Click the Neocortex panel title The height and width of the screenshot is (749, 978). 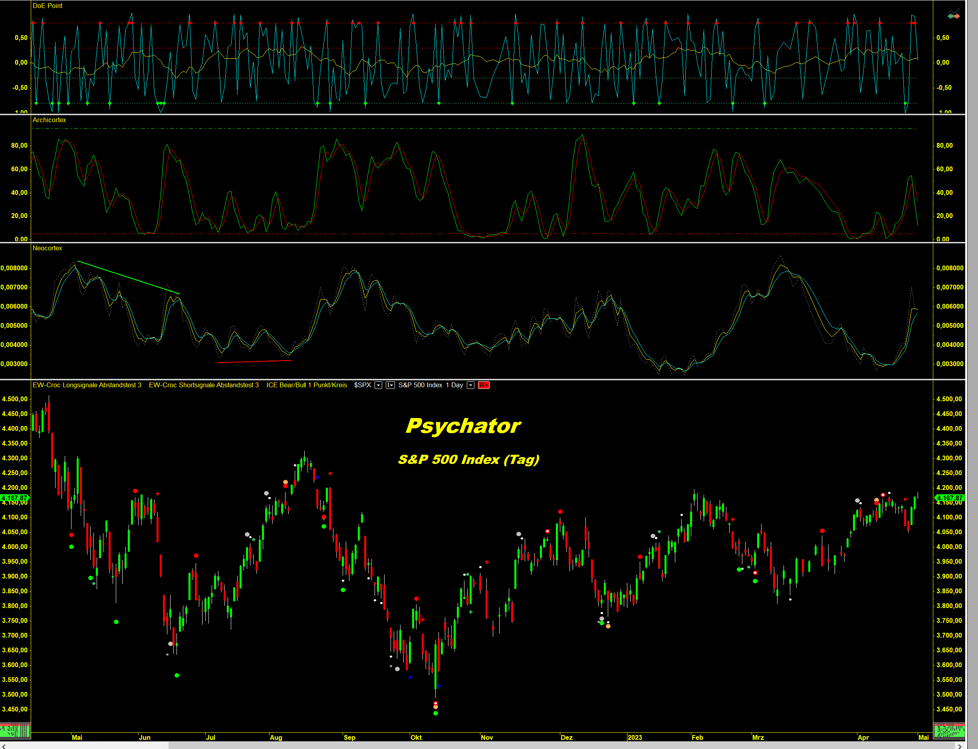point(47,248)
